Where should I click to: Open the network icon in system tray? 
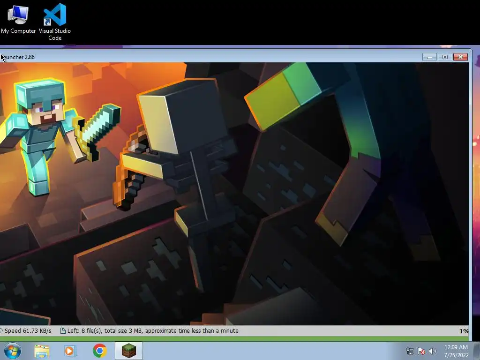pos(410,351)
